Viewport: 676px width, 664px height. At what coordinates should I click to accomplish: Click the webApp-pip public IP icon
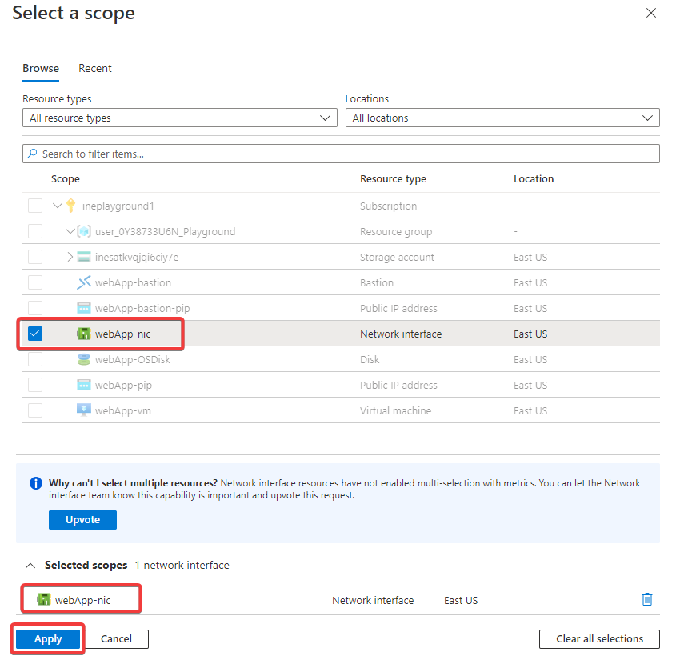point(83,385)
